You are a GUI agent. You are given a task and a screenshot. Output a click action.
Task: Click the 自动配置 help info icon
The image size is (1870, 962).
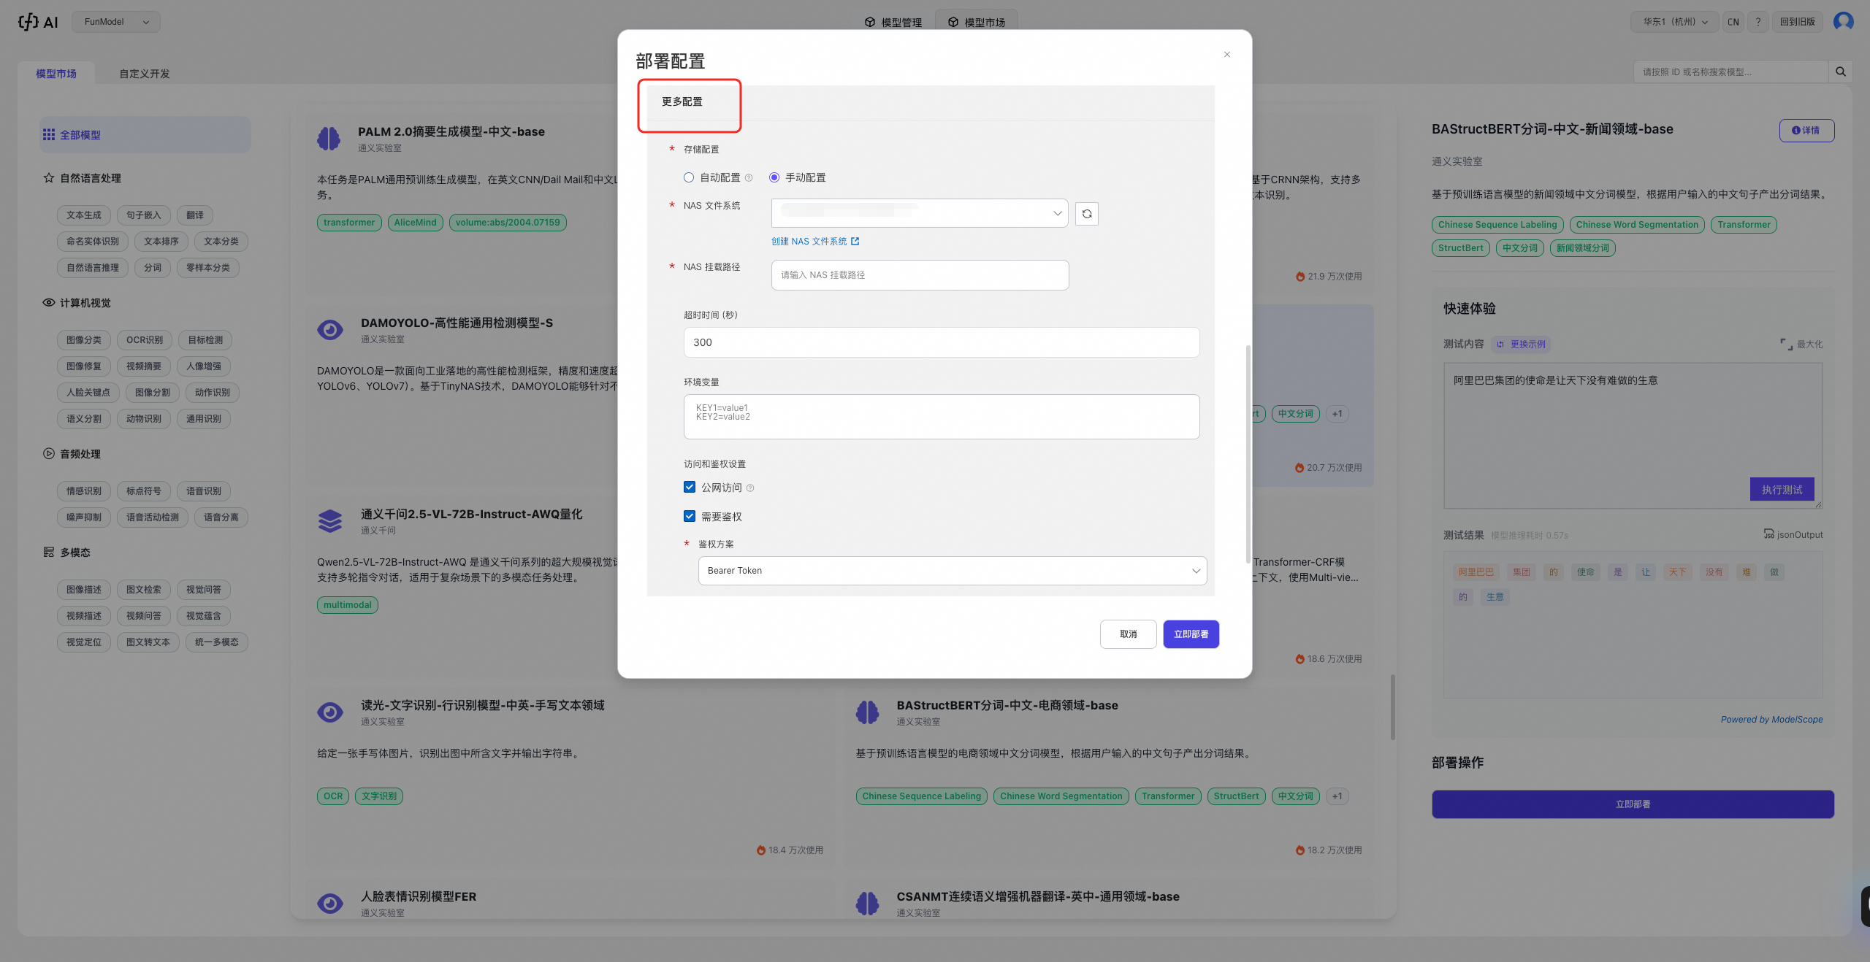(x=749, y=178)
